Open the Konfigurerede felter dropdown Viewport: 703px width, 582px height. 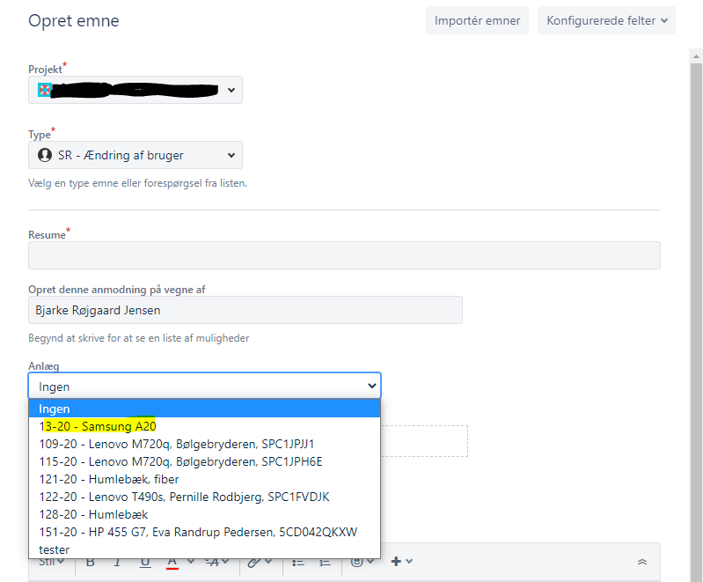point(606,20)
